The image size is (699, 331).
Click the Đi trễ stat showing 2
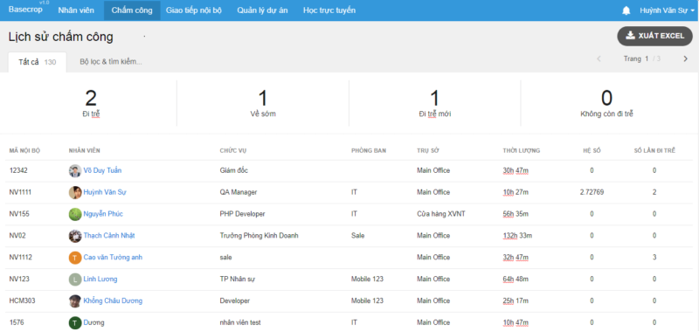[x=91, y=104]
